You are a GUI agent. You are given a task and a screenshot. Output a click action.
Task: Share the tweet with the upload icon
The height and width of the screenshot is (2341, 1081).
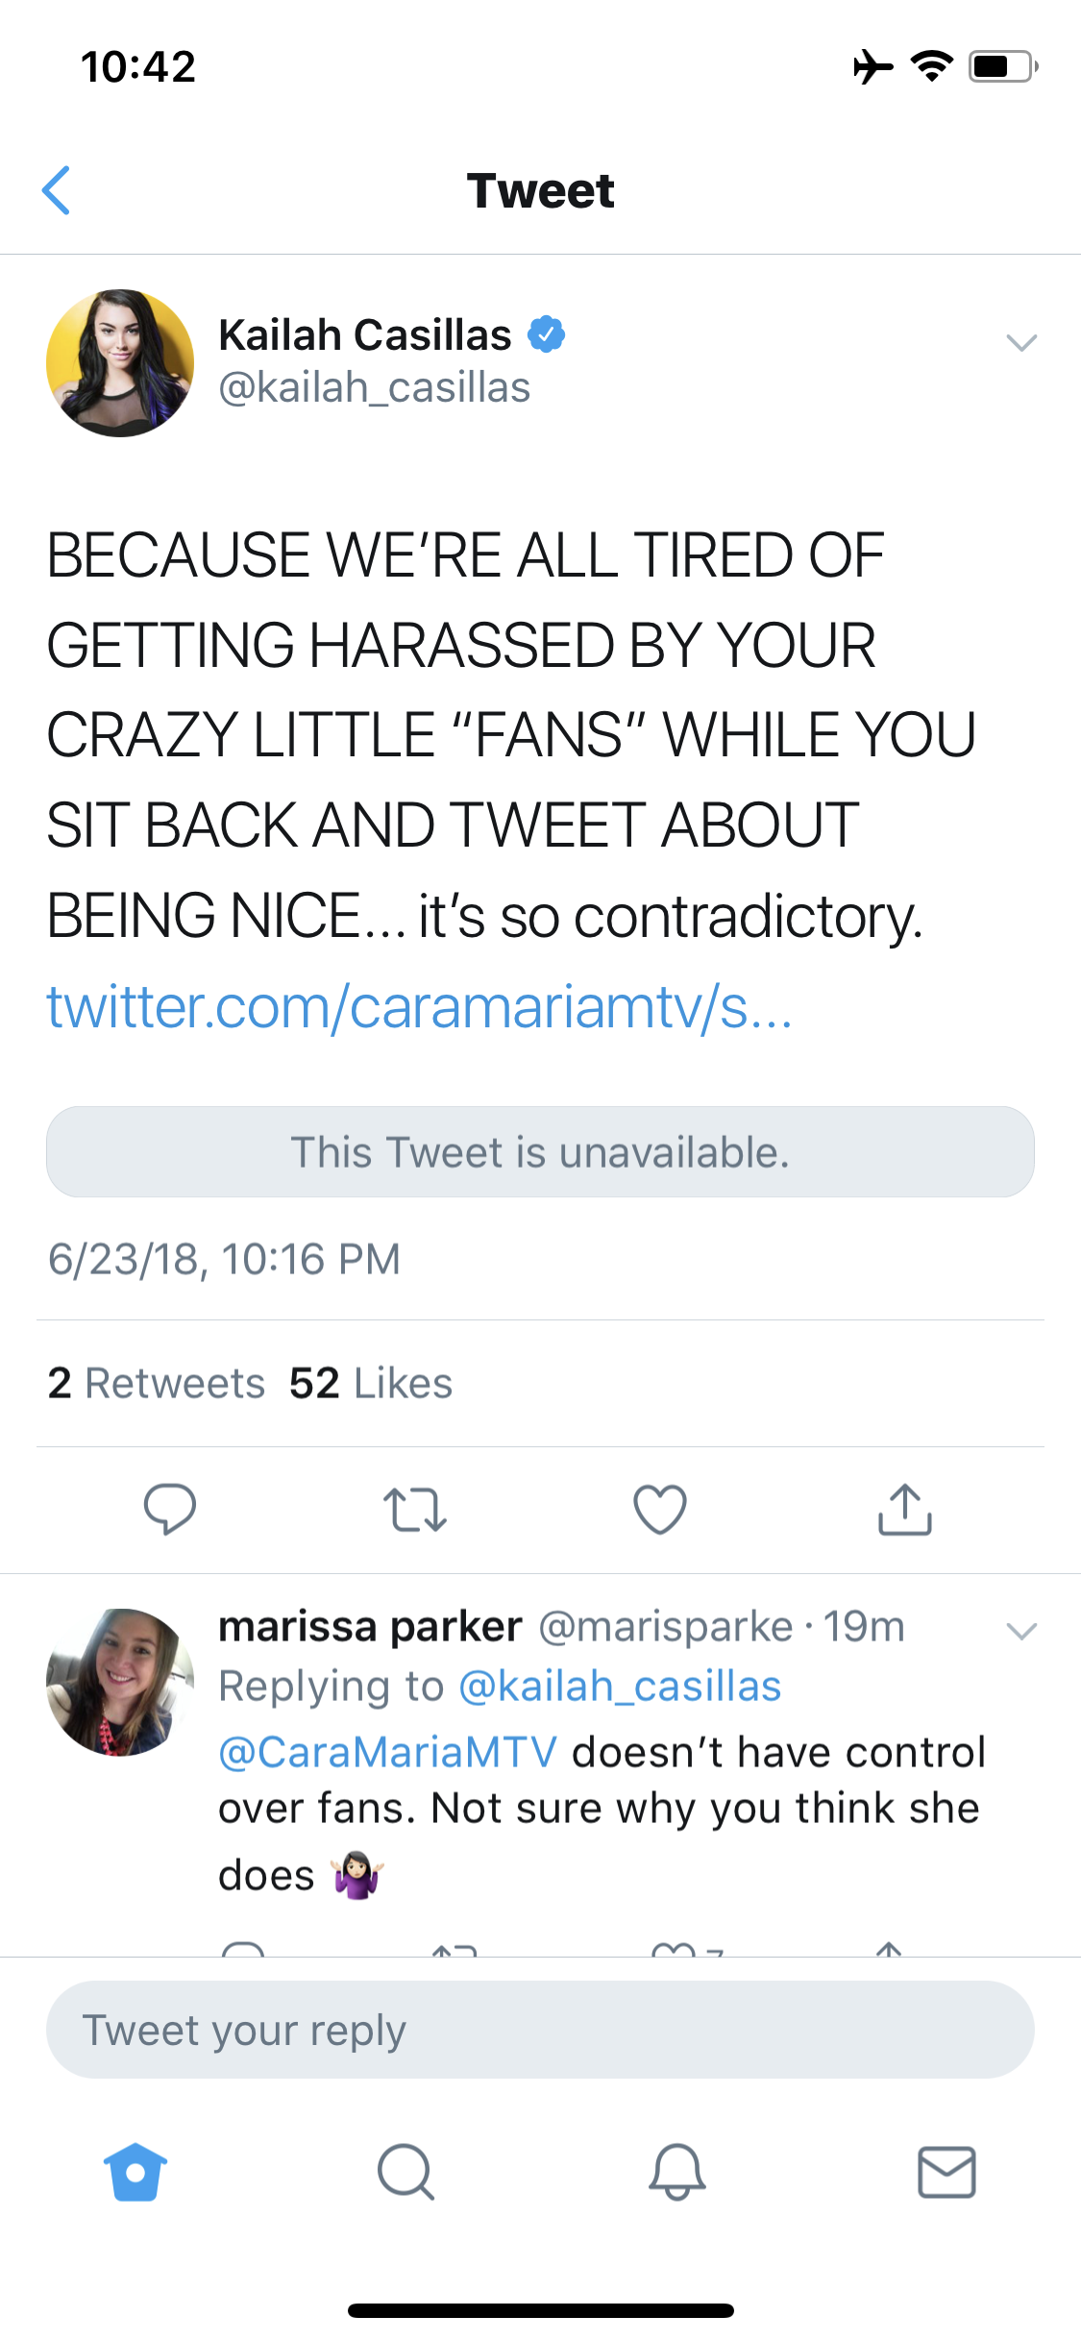pyautogui.click(x=905, y=1509)
